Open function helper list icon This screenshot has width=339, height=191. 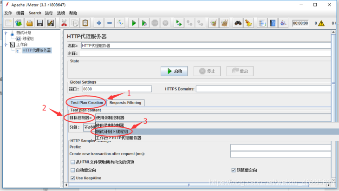click(x=262, y=23)
